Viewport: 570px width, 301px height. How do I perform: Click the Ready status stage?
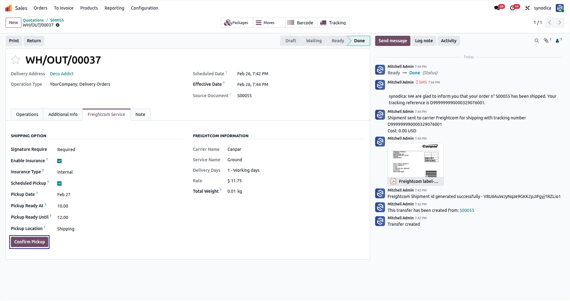coord(338,41)
